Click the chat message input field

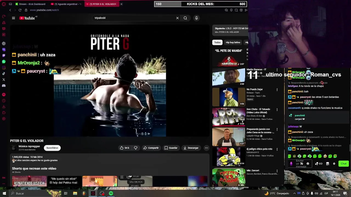click(300, 164)
